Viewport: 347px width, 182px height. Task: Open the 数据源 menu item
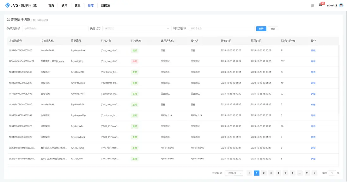105,5
